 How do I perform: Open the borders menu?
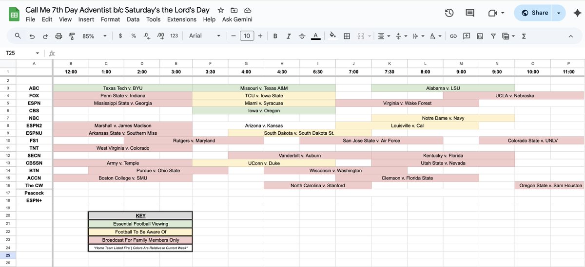pos(347,36)
